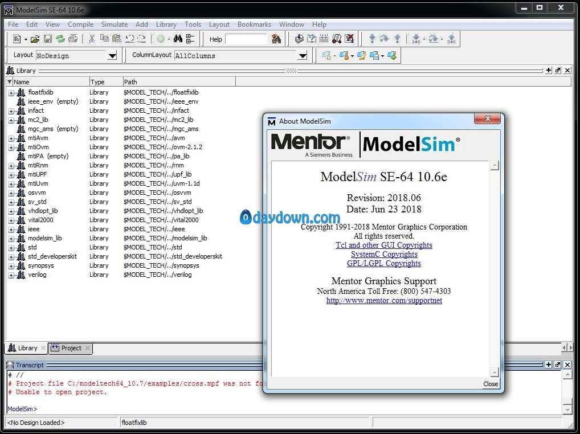The image size is (580, 434).
Task: Click the Paste clipboard icon
Action: point(117,39)
